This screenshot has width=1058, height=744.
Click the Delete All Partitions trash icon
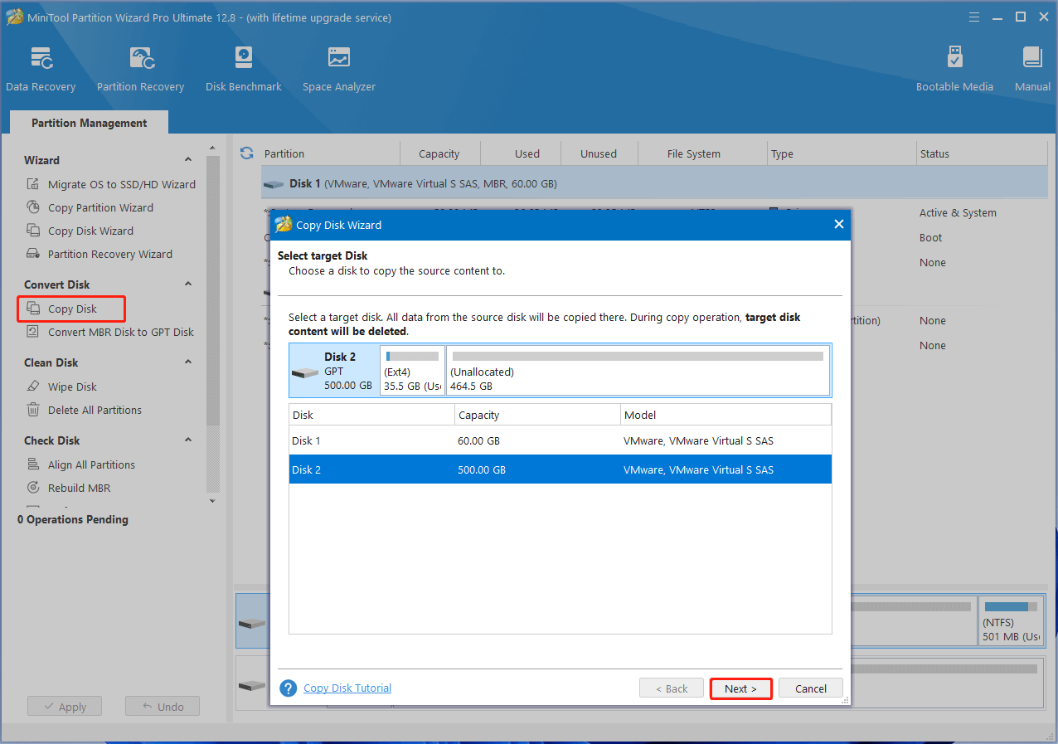click(33, 410)
